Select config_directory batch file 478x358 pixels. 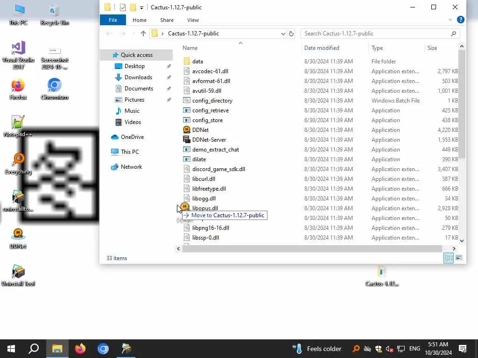[x=212, y=101]
